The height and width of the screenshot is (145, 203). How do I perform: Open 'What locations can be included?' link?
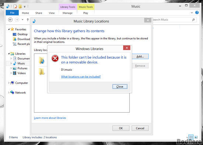81,77
